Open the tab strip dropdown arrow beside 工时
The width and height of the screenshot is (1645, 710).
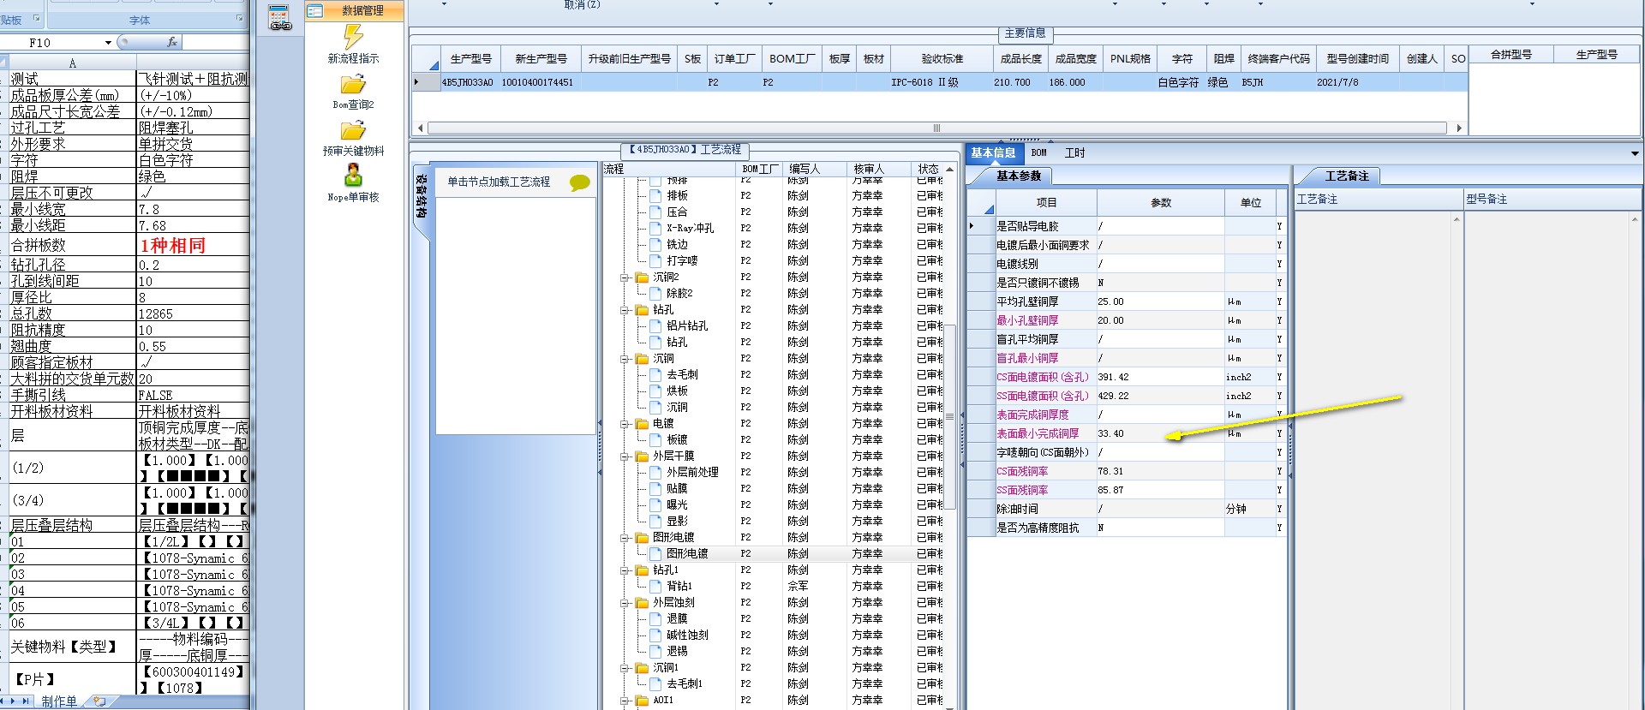1635,153
